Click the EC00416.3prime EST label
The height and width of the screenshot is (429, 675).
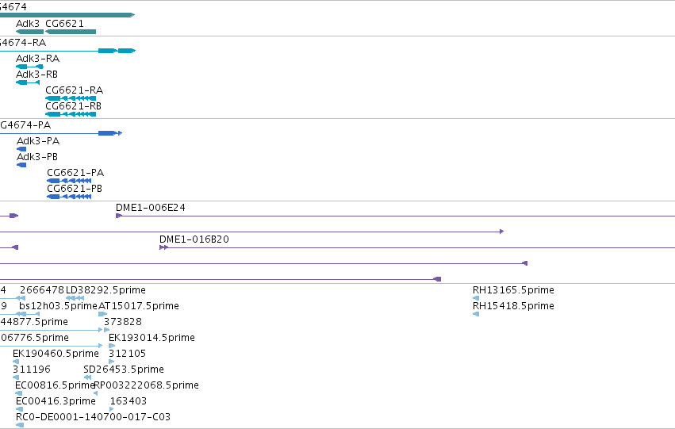click(x=56, y=401)
